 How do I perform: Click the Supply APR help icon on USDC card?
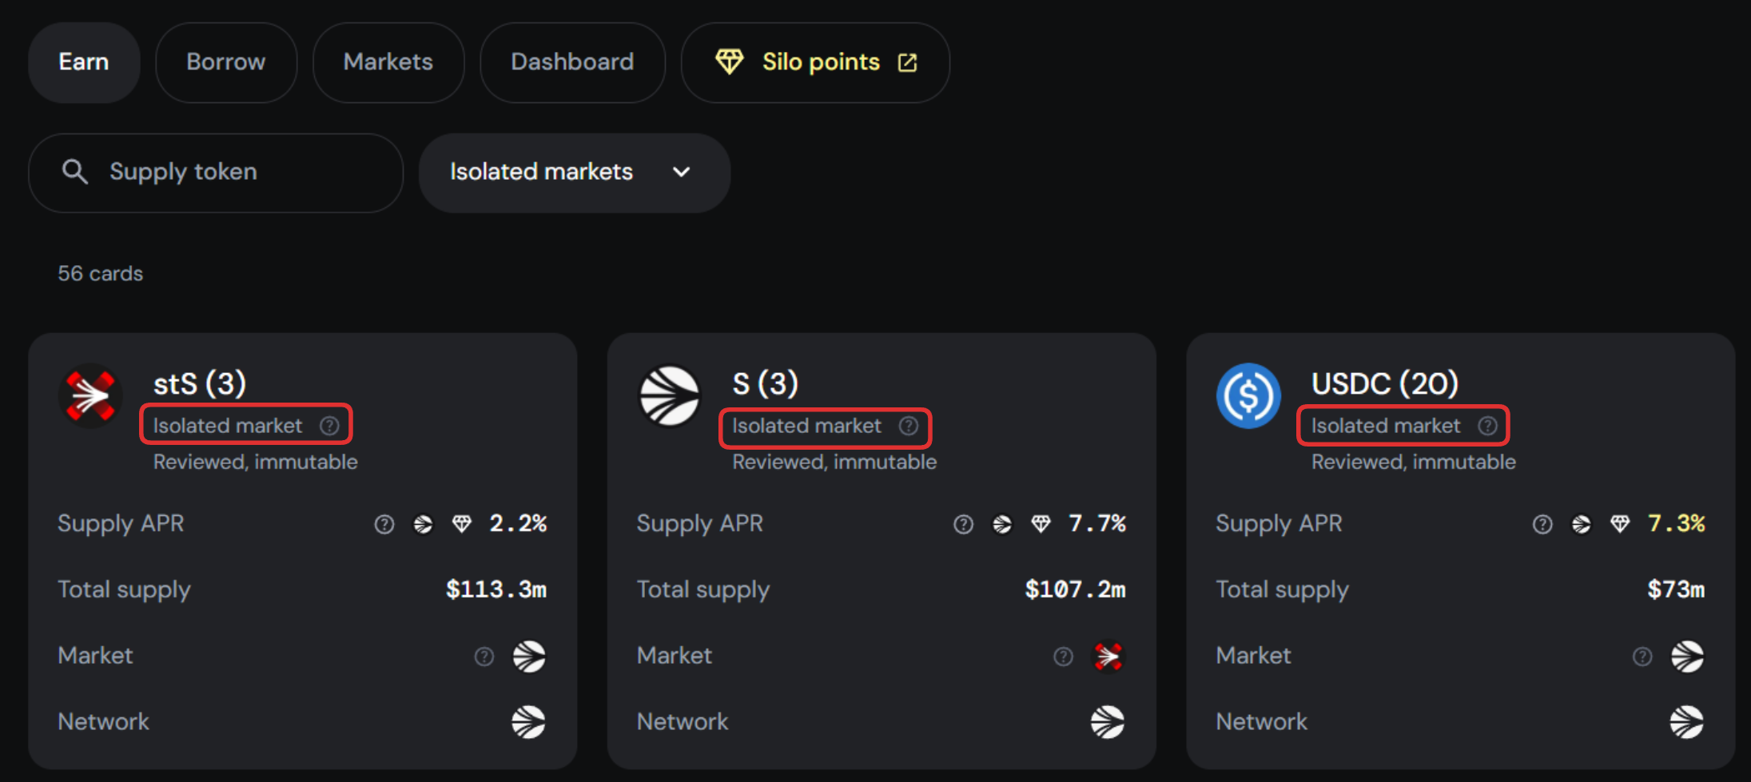(1542, 524)
